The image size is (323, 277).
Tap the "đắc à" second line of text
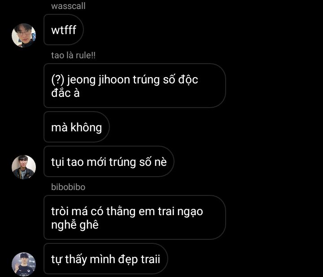click(65, 93)
